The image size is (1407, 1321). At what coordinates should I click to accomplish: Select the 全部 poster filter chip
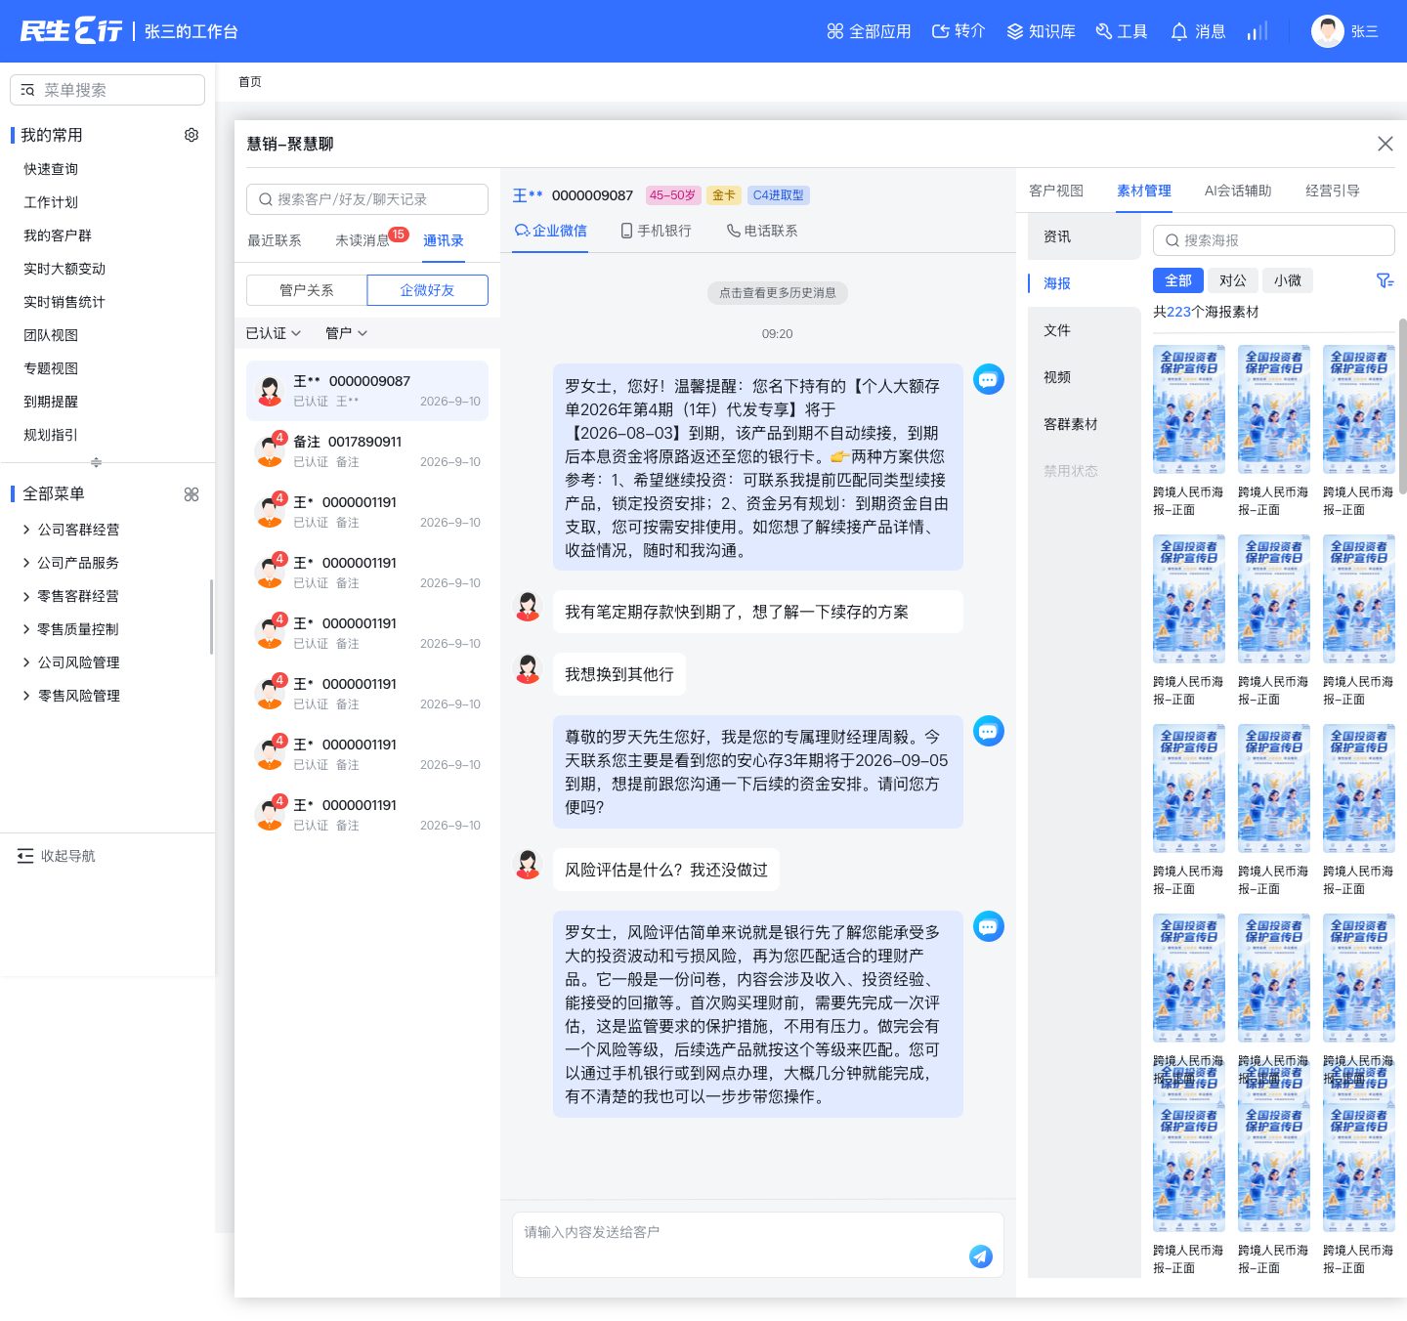(1178, 280)
